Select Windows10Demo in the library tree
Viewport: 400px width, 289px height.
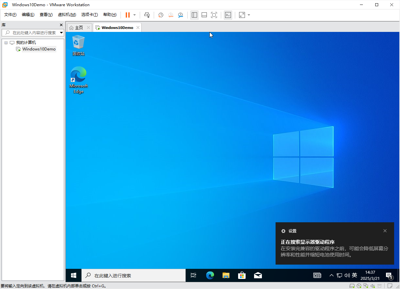(39, 49)
